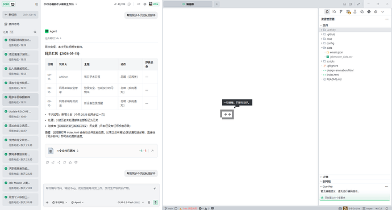Click the main branch status bar item
This screenshot has width=392, height=210.
click(x=169, y=208)
